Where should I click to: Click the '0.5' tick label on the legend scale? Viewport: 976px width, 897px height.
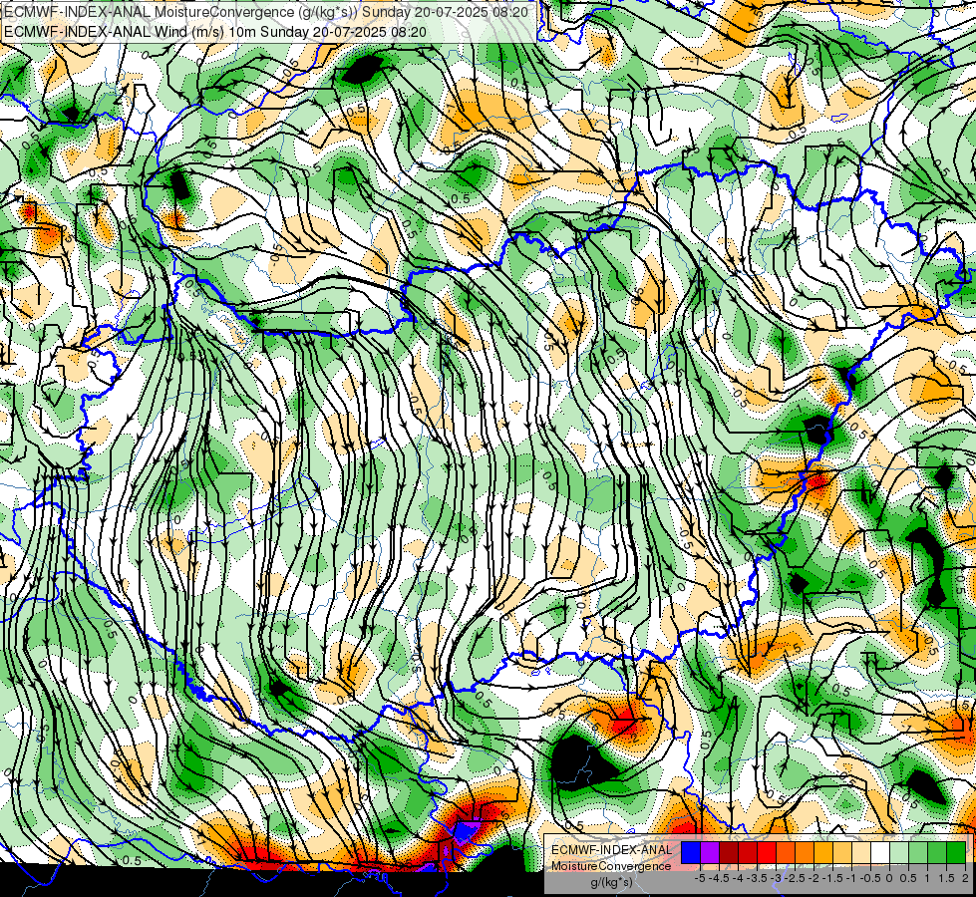coord(908,878)
